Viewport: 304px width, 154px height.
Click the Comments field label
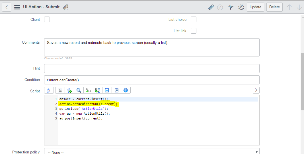tap(31, 42)
